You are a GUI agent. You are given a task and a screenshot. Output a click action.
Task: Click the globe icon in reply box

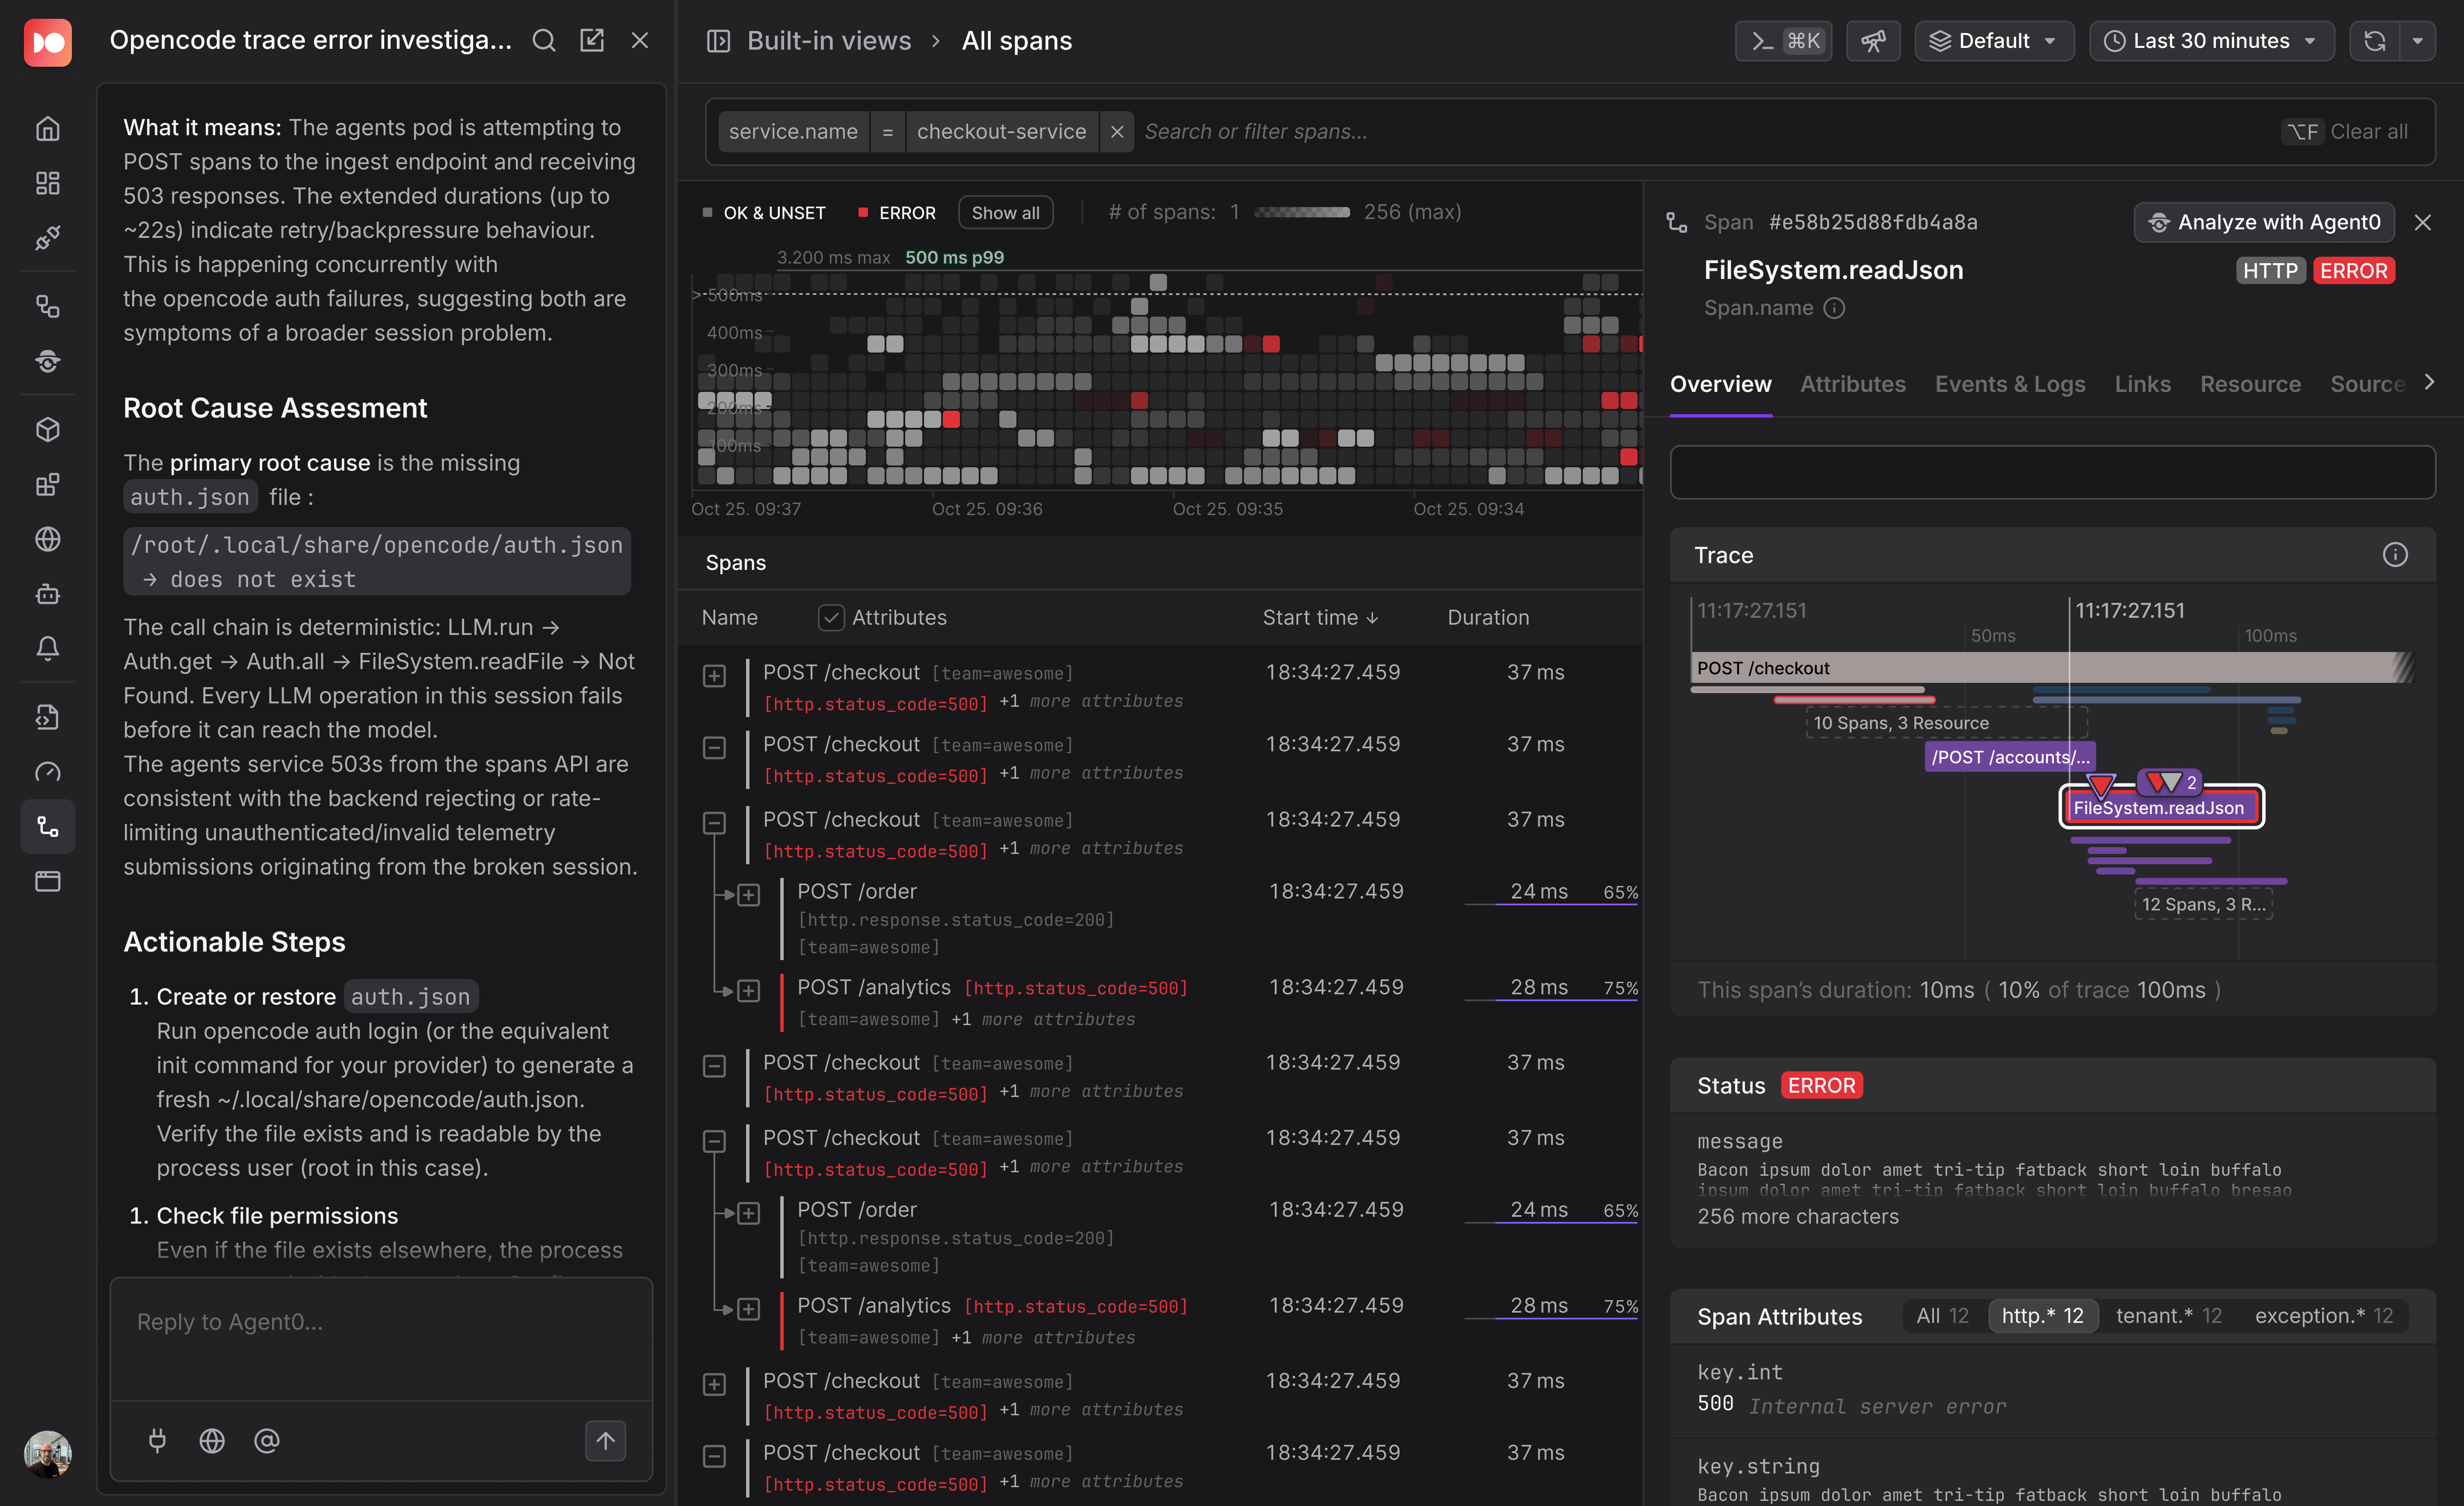click(212, 1440)
